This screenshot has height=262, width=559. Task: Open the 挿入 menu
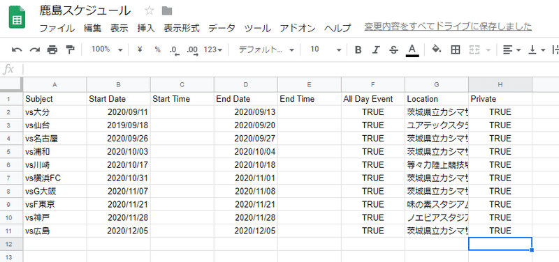point(146,28)
